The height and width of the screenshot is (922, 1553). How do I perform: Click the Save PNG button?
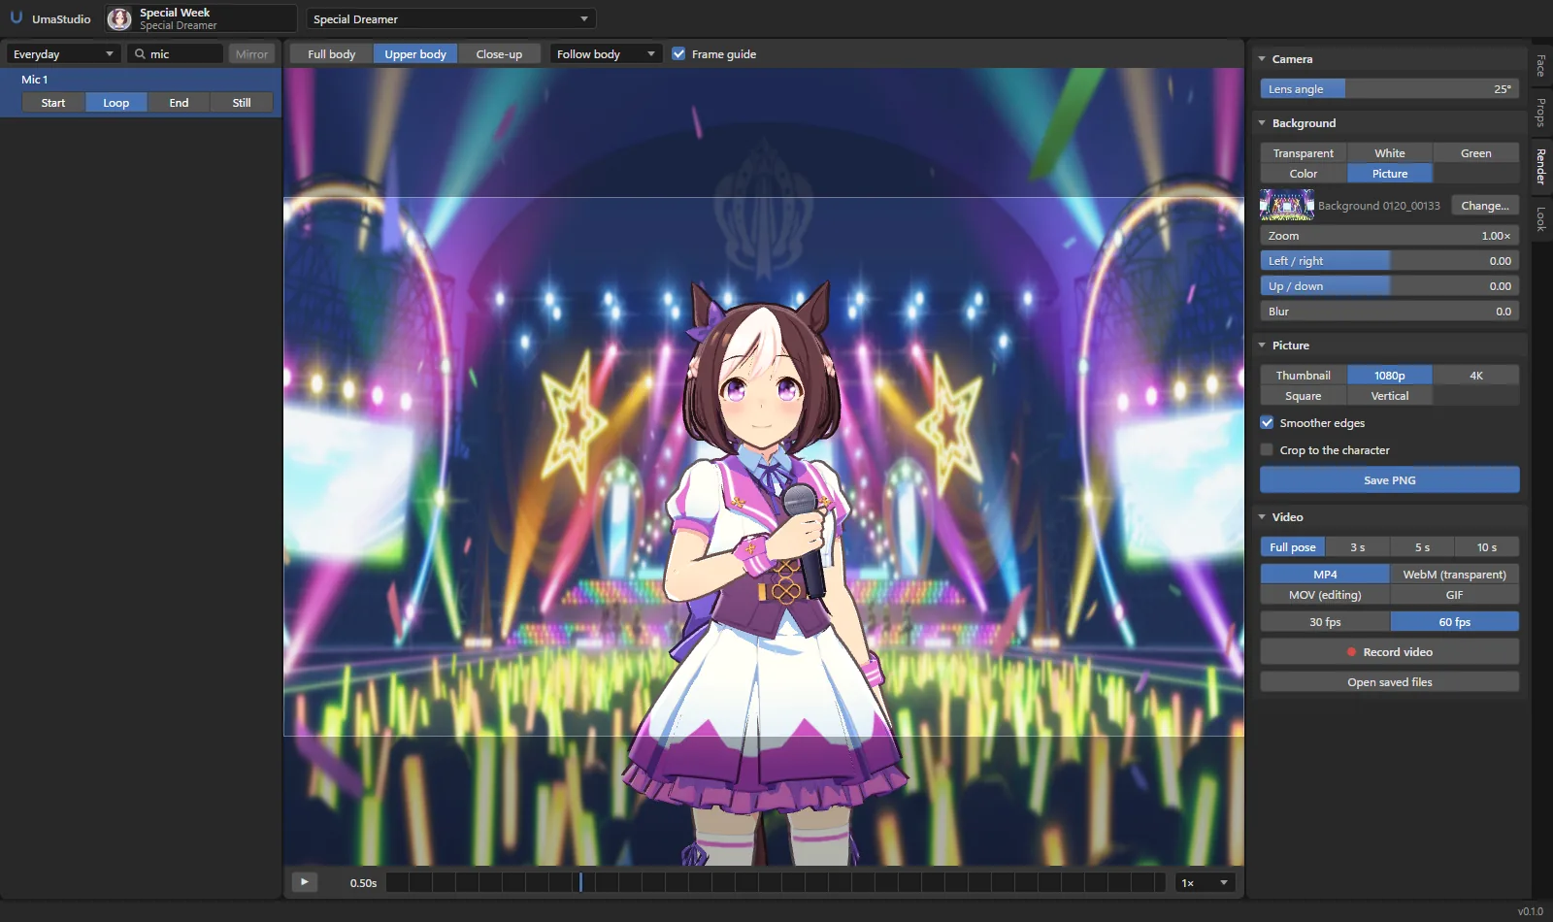[x=1389, y=479]
